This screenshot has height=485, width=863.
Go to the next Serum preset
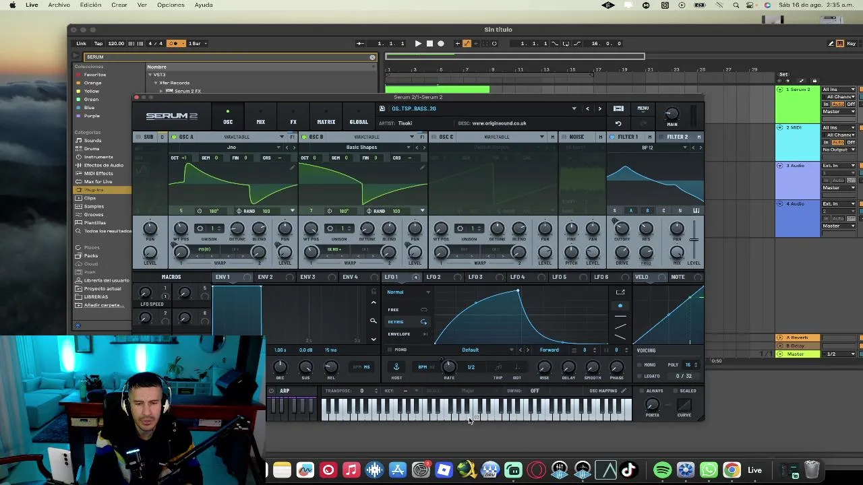click(x=599, y=108)
